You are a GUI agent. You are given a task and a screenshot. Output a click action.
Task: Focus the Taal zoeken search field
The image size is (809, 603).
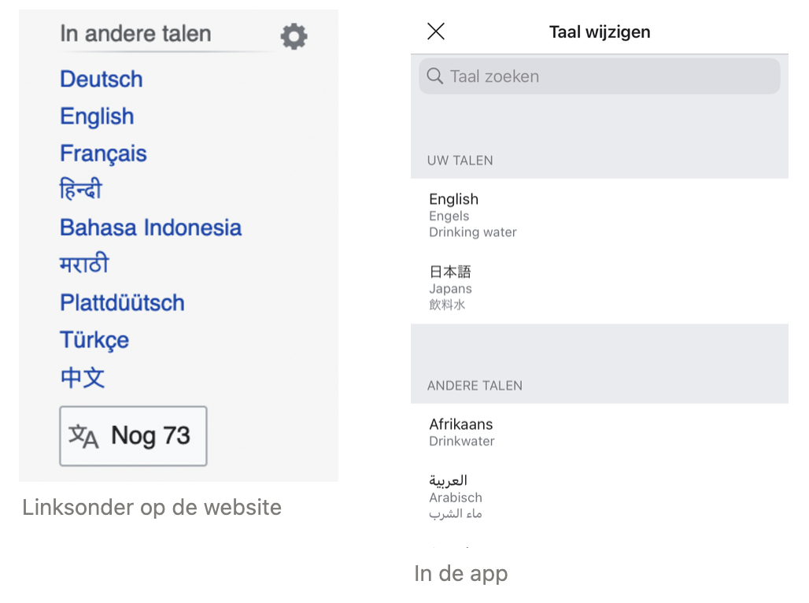tap(599, 76)
